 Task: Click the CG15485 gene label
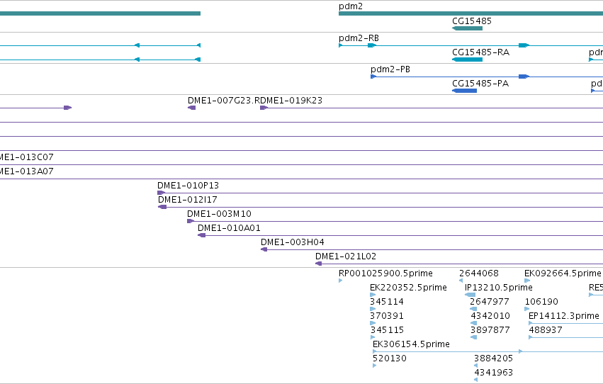(x=471, y=21)
